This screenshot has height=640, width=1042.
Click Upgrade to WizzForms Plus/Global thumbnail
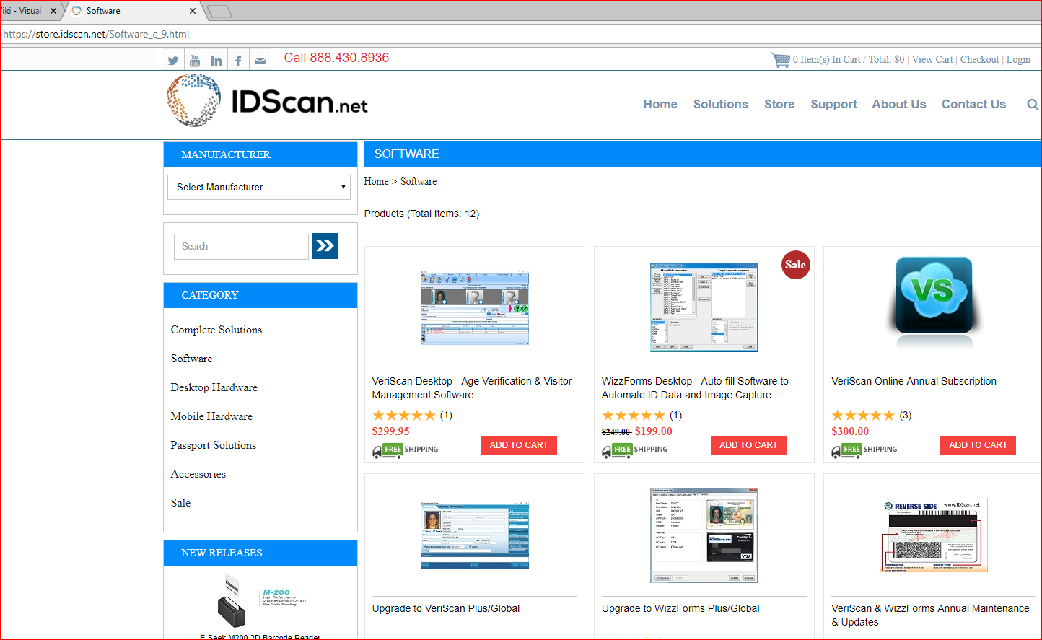pos(704,535)
